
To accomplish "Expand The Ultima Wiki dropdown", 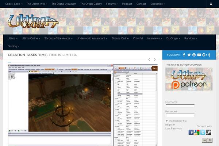I will click(37, 4).
